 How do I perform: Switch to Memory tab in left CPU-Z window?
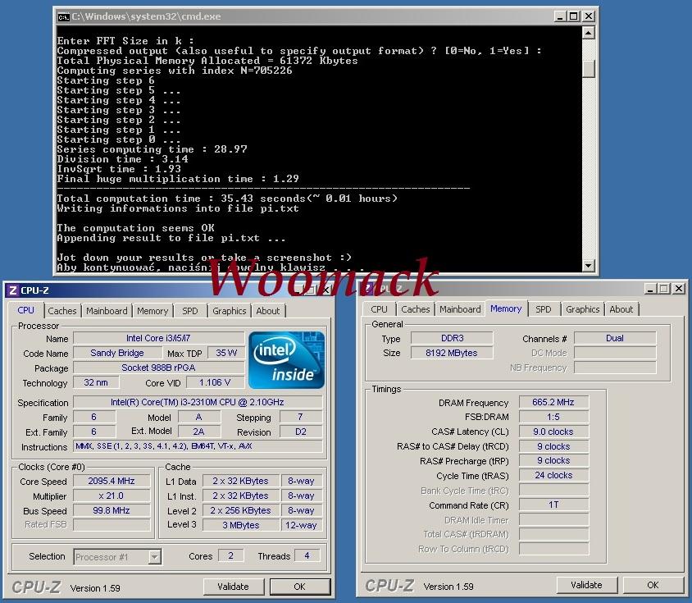153,311
